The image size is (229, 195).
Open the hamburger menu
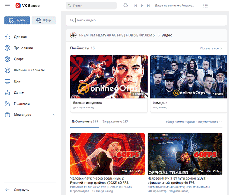tap(7, 6)
